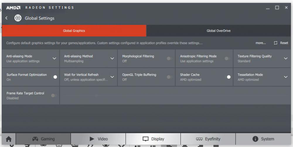Click the Global Settings globe icon
This screenshot has height=147, width=293.
[18, 18]
